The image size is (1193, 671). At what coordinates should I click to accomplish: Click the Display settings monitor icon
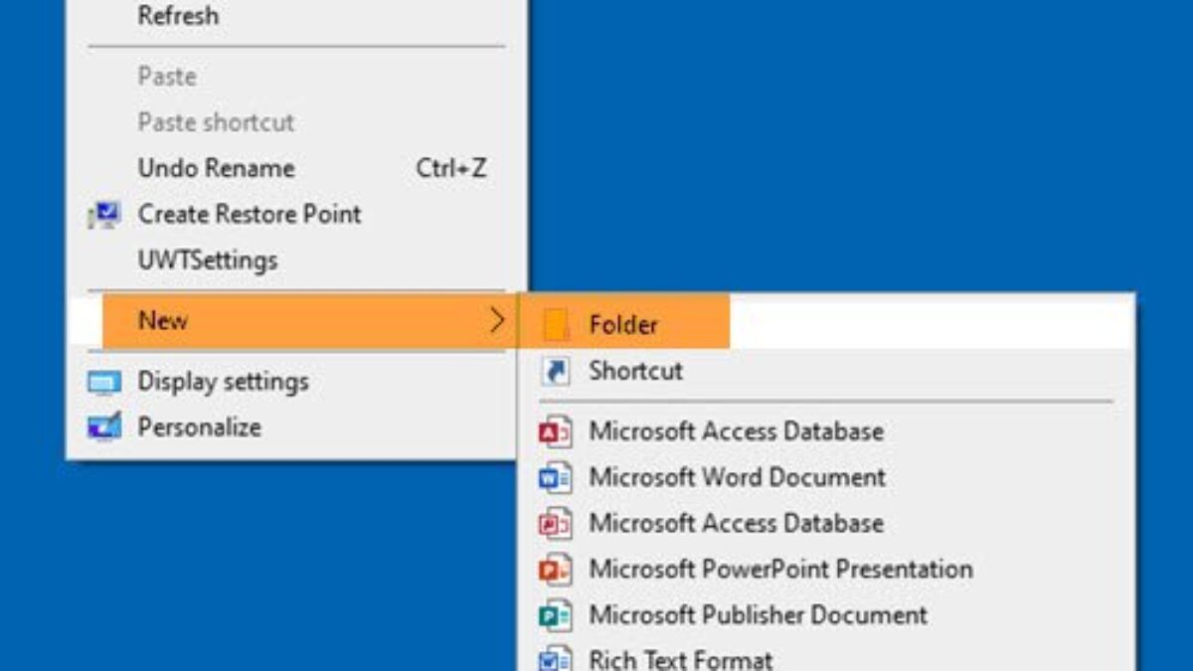click(104, 382)
